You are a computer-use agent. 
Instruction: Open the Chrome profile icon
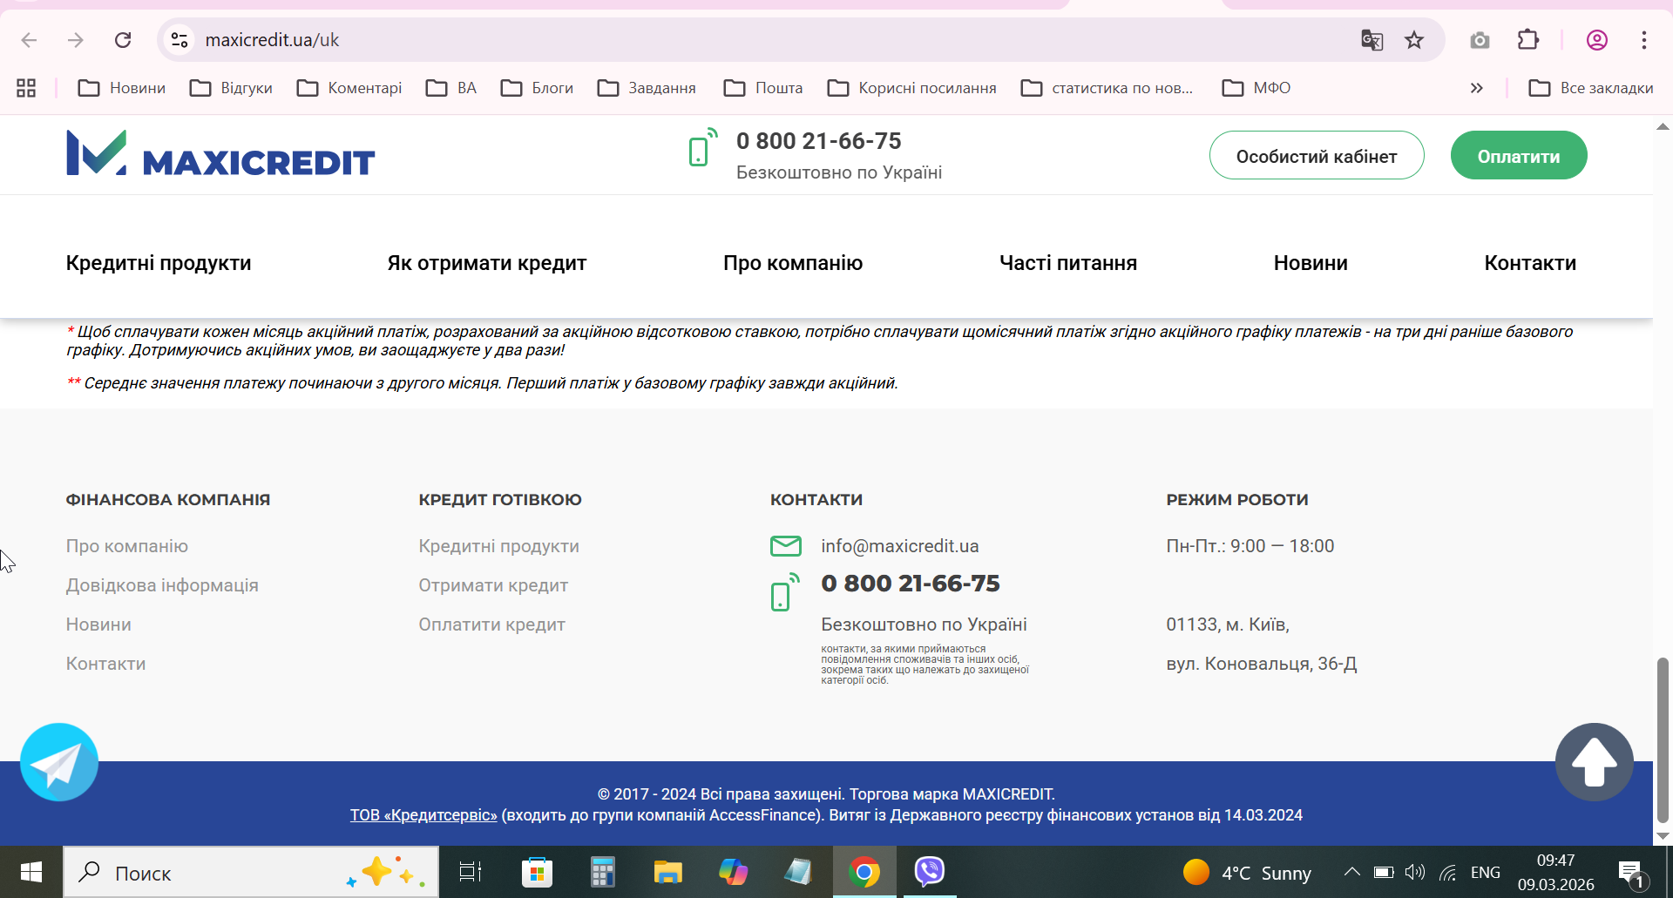click(x=1597, y=40)
